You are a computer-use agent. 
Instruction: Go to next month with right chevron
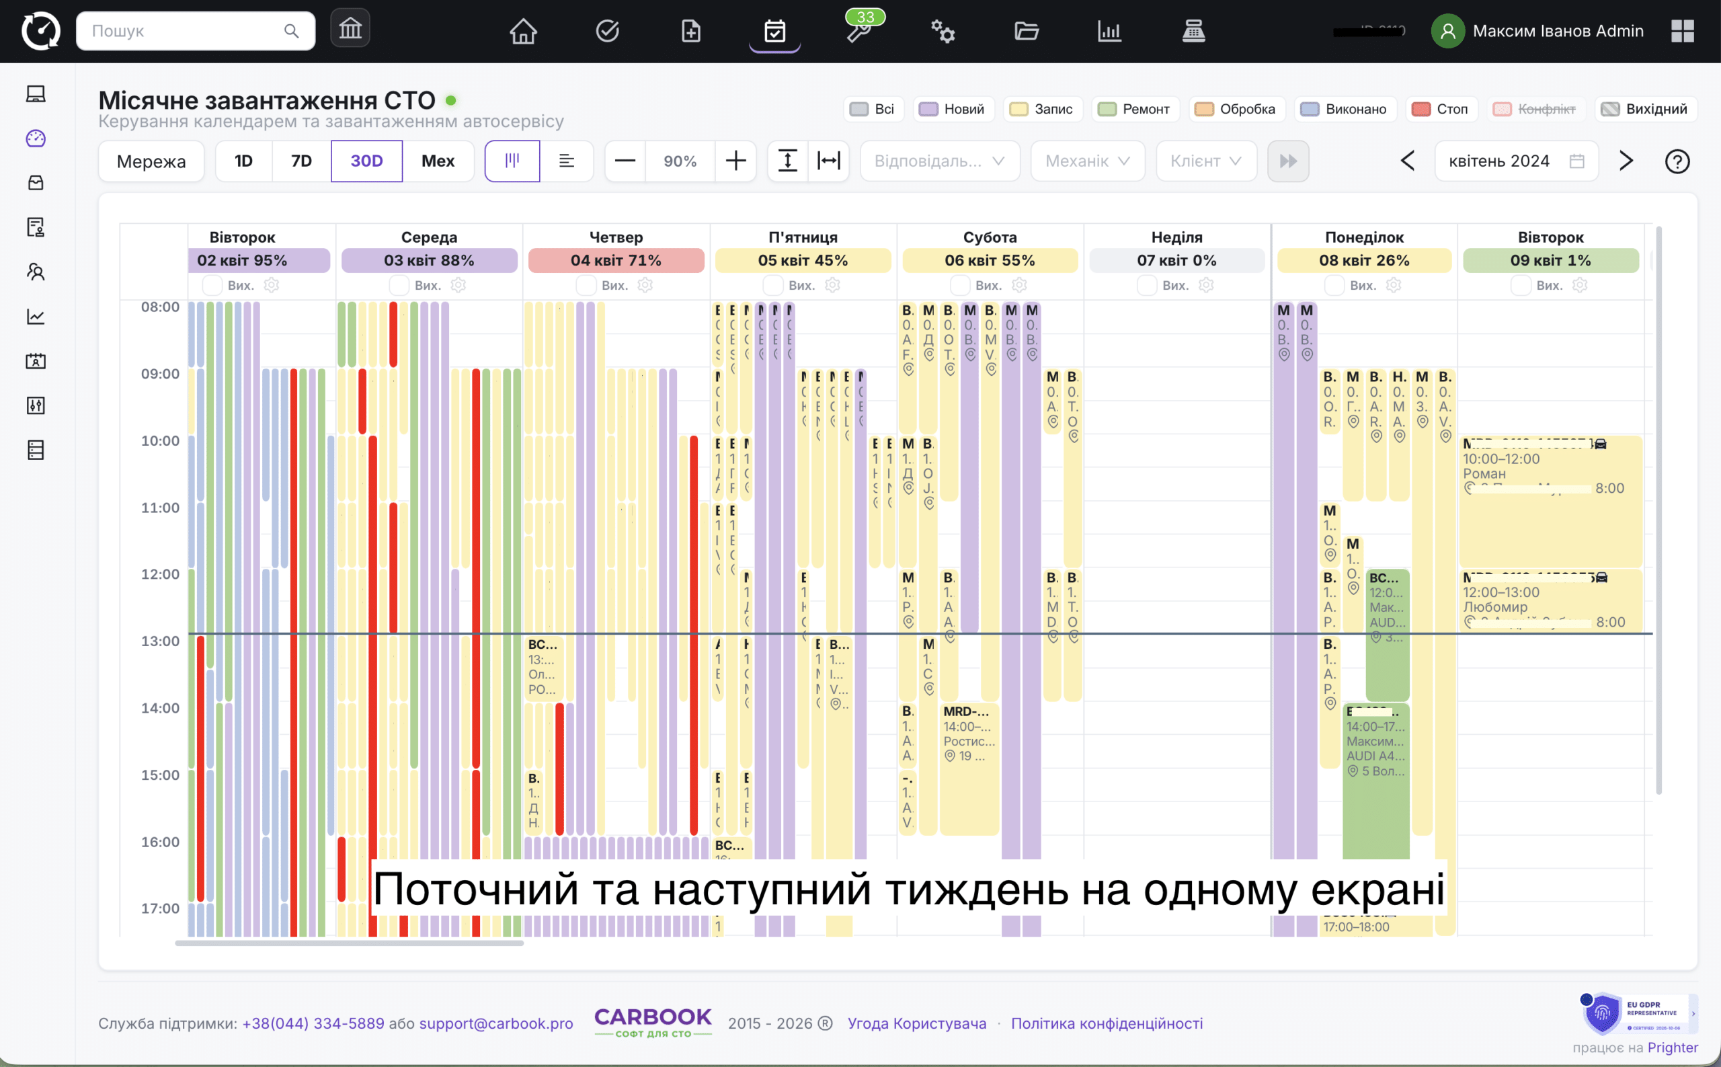click(1626, 161)
